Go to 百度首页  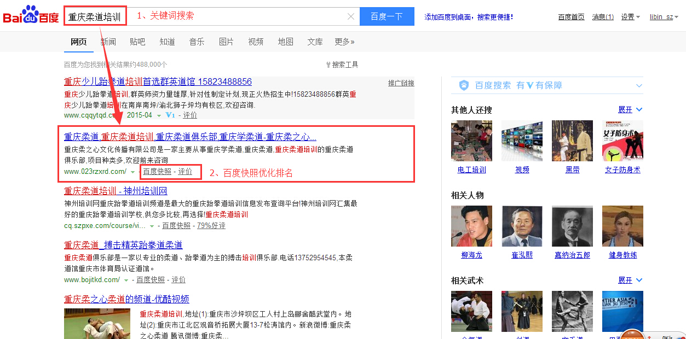point(571,17)
